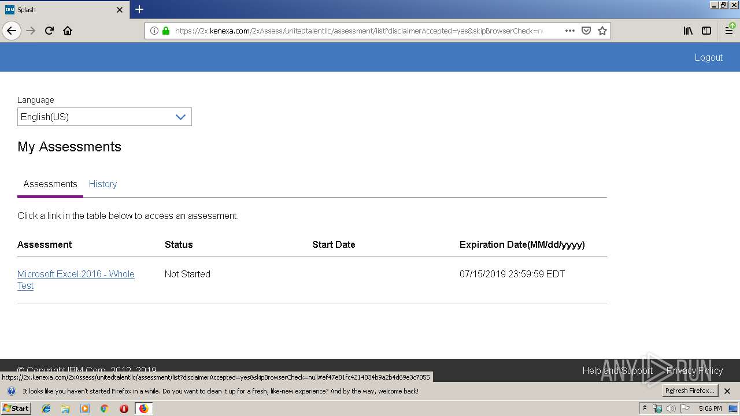Open the Firefox home page icon
This screenshot has width=740, height=416.
pyautogui.click(x=68, y=31)
